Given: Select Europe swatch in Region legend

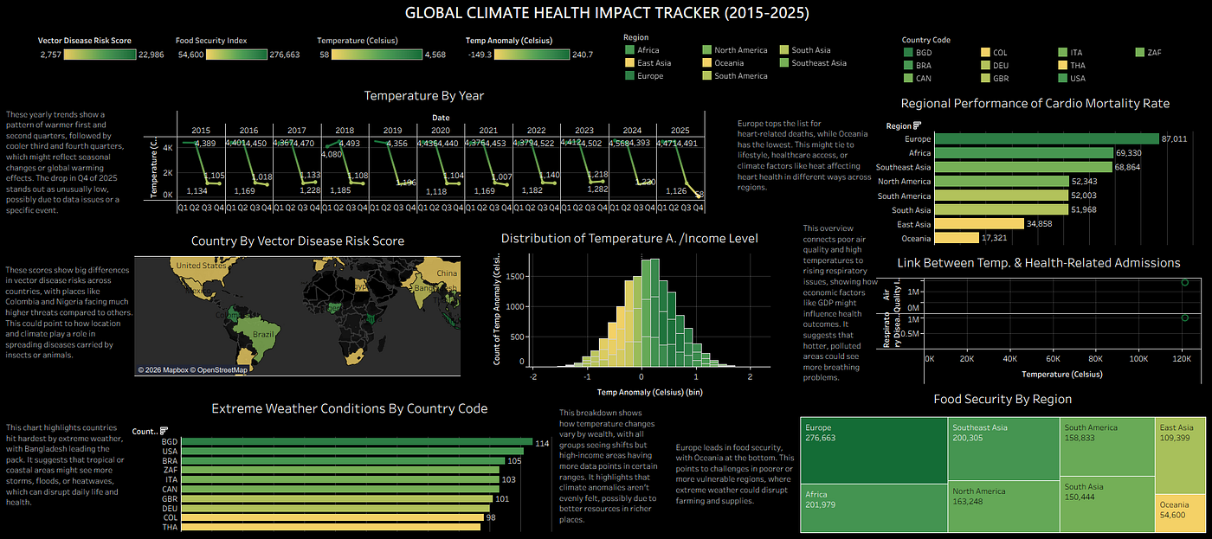Looking at the screenshot, I should (x=629, y=76).
